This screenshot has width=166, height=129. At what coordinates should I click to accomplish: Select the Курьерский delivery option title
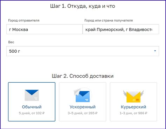133,107
